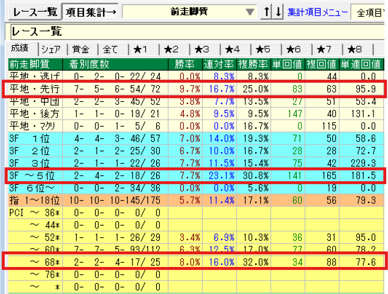Open the 全項目 dropdown

[x=369, y=13]
